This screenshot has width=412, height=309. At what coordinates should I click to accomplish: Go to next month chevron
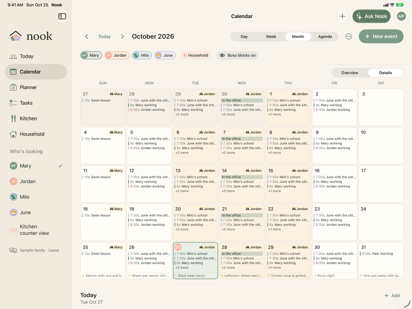[x=123, y=37]
